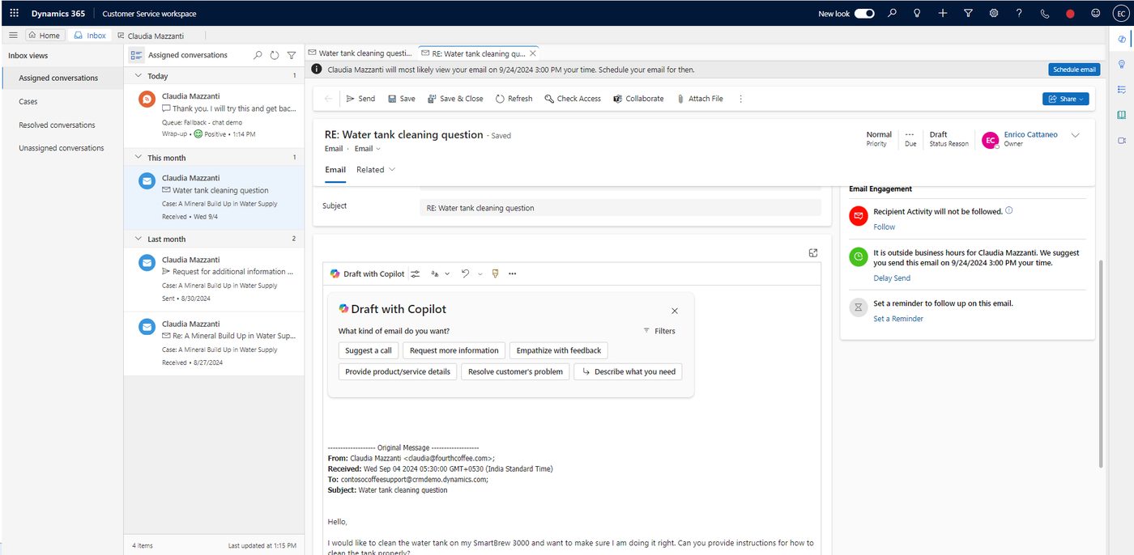Select Resolved conversations inbox view

[62, 125]
